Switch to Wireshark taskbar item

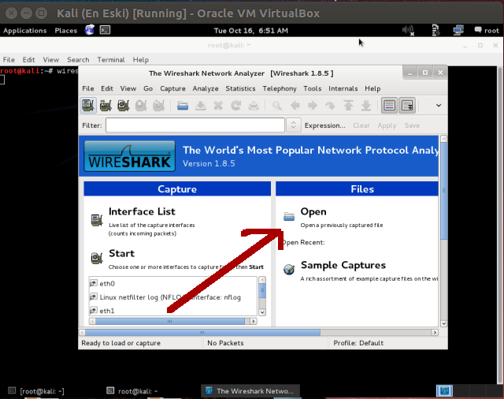click(x=250, y=391)
